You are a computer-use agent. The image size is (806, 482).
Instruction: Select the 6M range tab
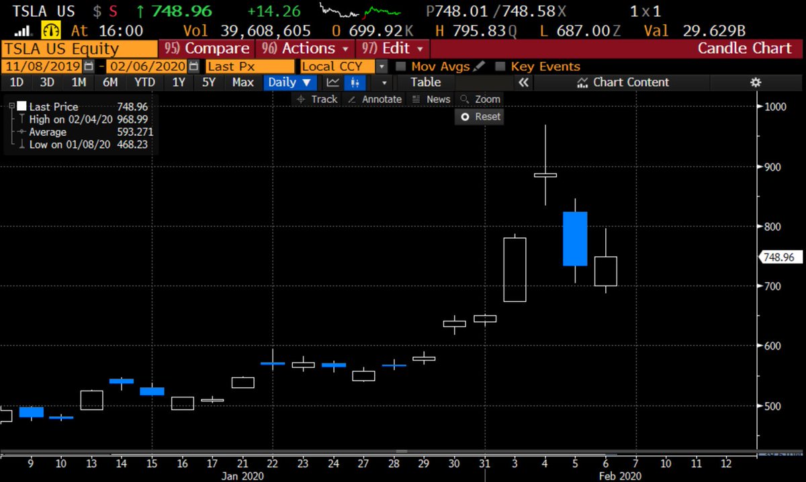point(110,82)
